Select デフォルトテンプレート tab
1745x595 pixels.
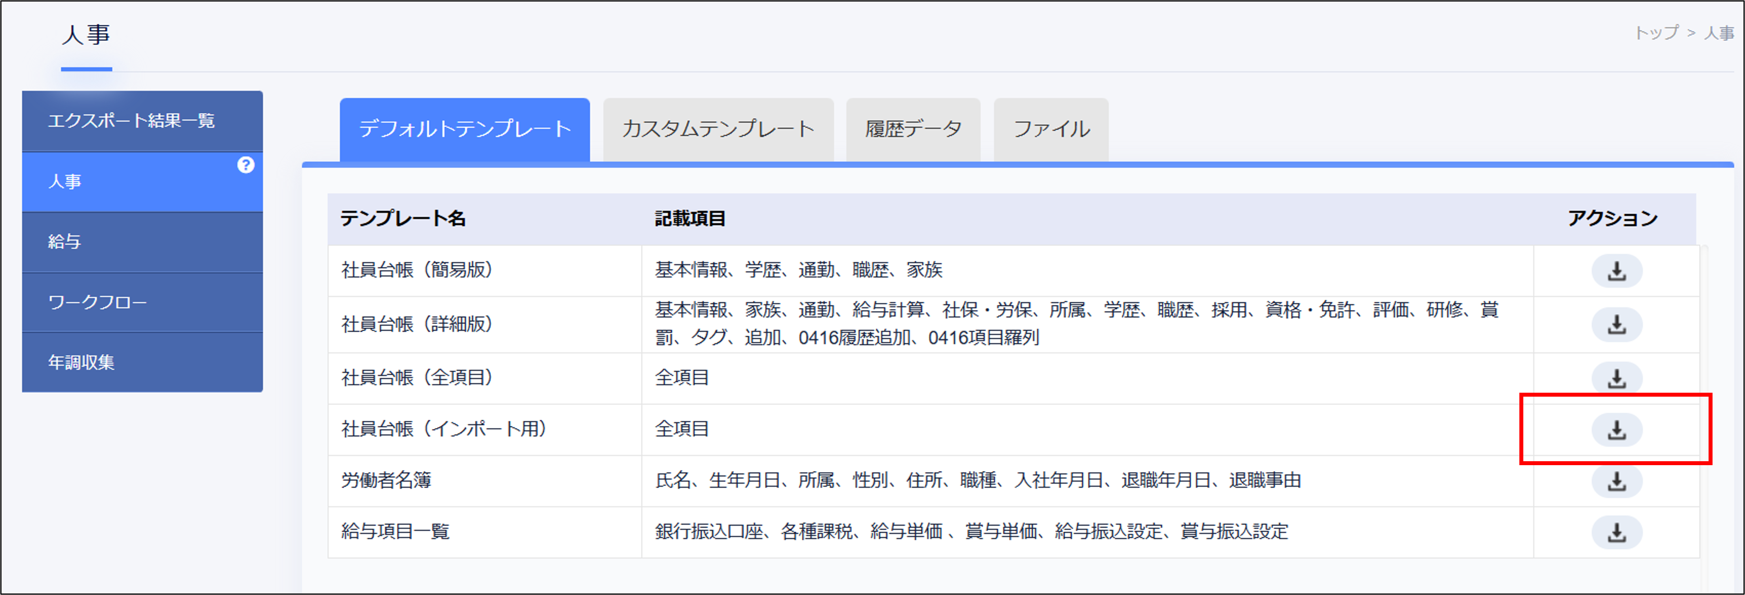pos(465,129)
